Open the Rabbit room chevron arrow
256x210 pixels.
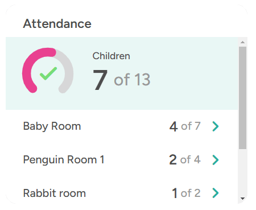(x=216, y=193)
